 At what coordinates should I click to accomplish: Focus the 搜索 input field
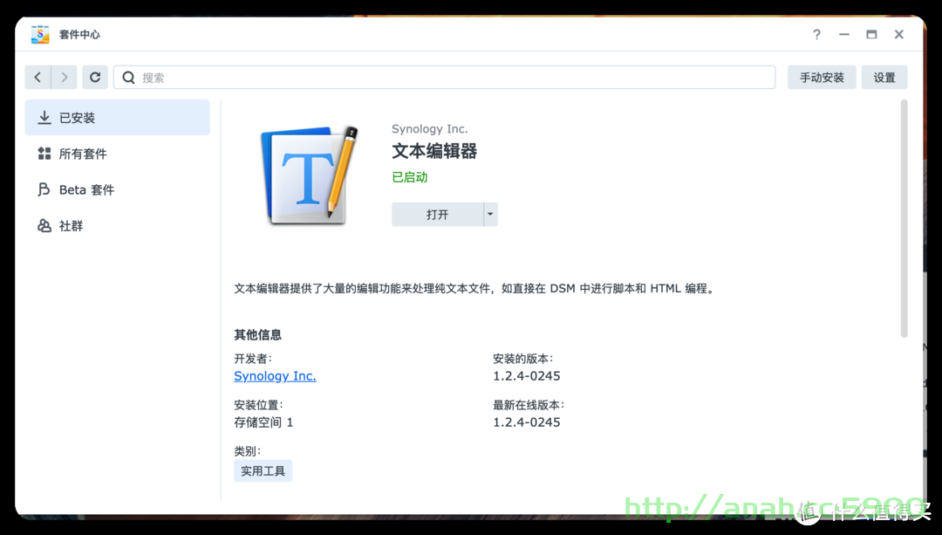pos(445,77)
